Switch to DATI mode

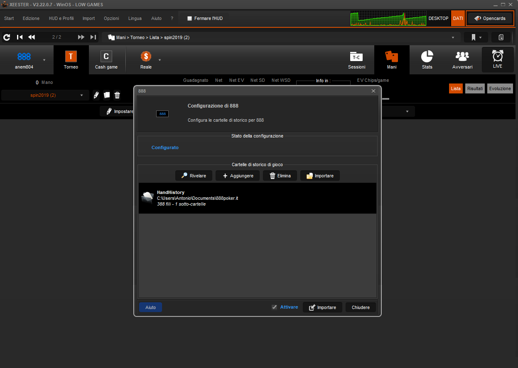coord(458,18)
